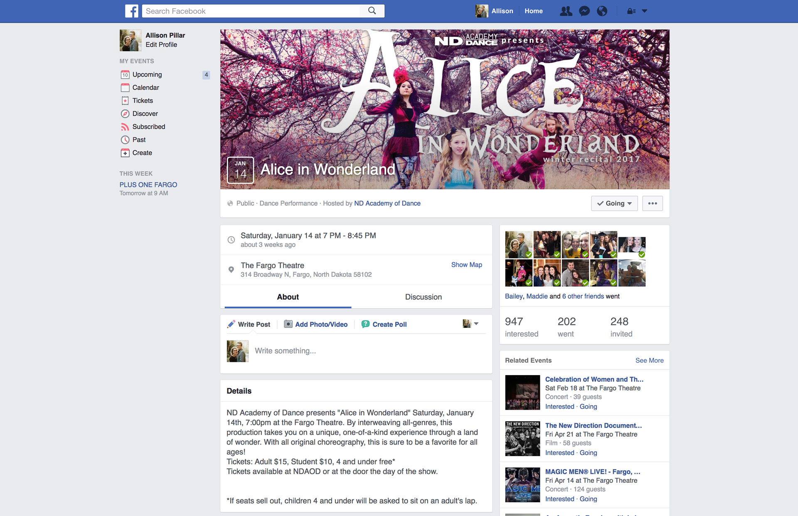Click the 6 other friends link
Viewport: 798px width, 516px height.
tap(583, 296)
